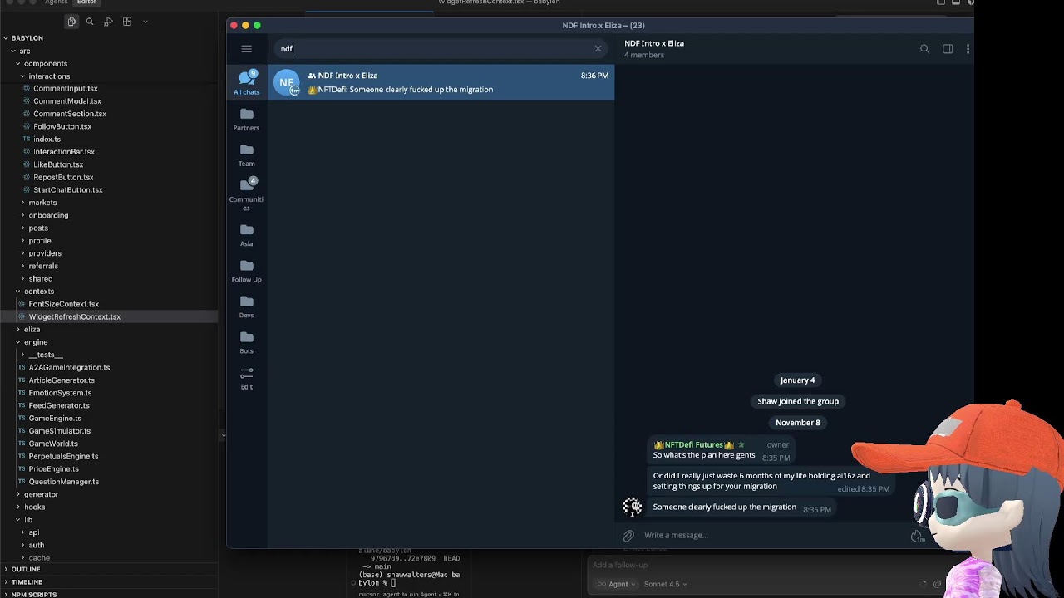1064x598 pixels.
Task: Collapse the interactions folder
Action: tap(49, 76)
